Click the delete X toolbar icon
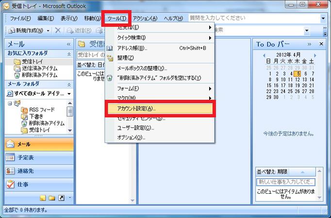 (58, 31)
